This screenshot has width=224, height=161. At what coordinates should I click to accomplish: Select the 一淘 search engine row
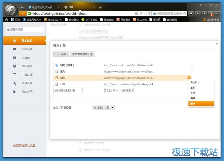(x=122, y=84)
